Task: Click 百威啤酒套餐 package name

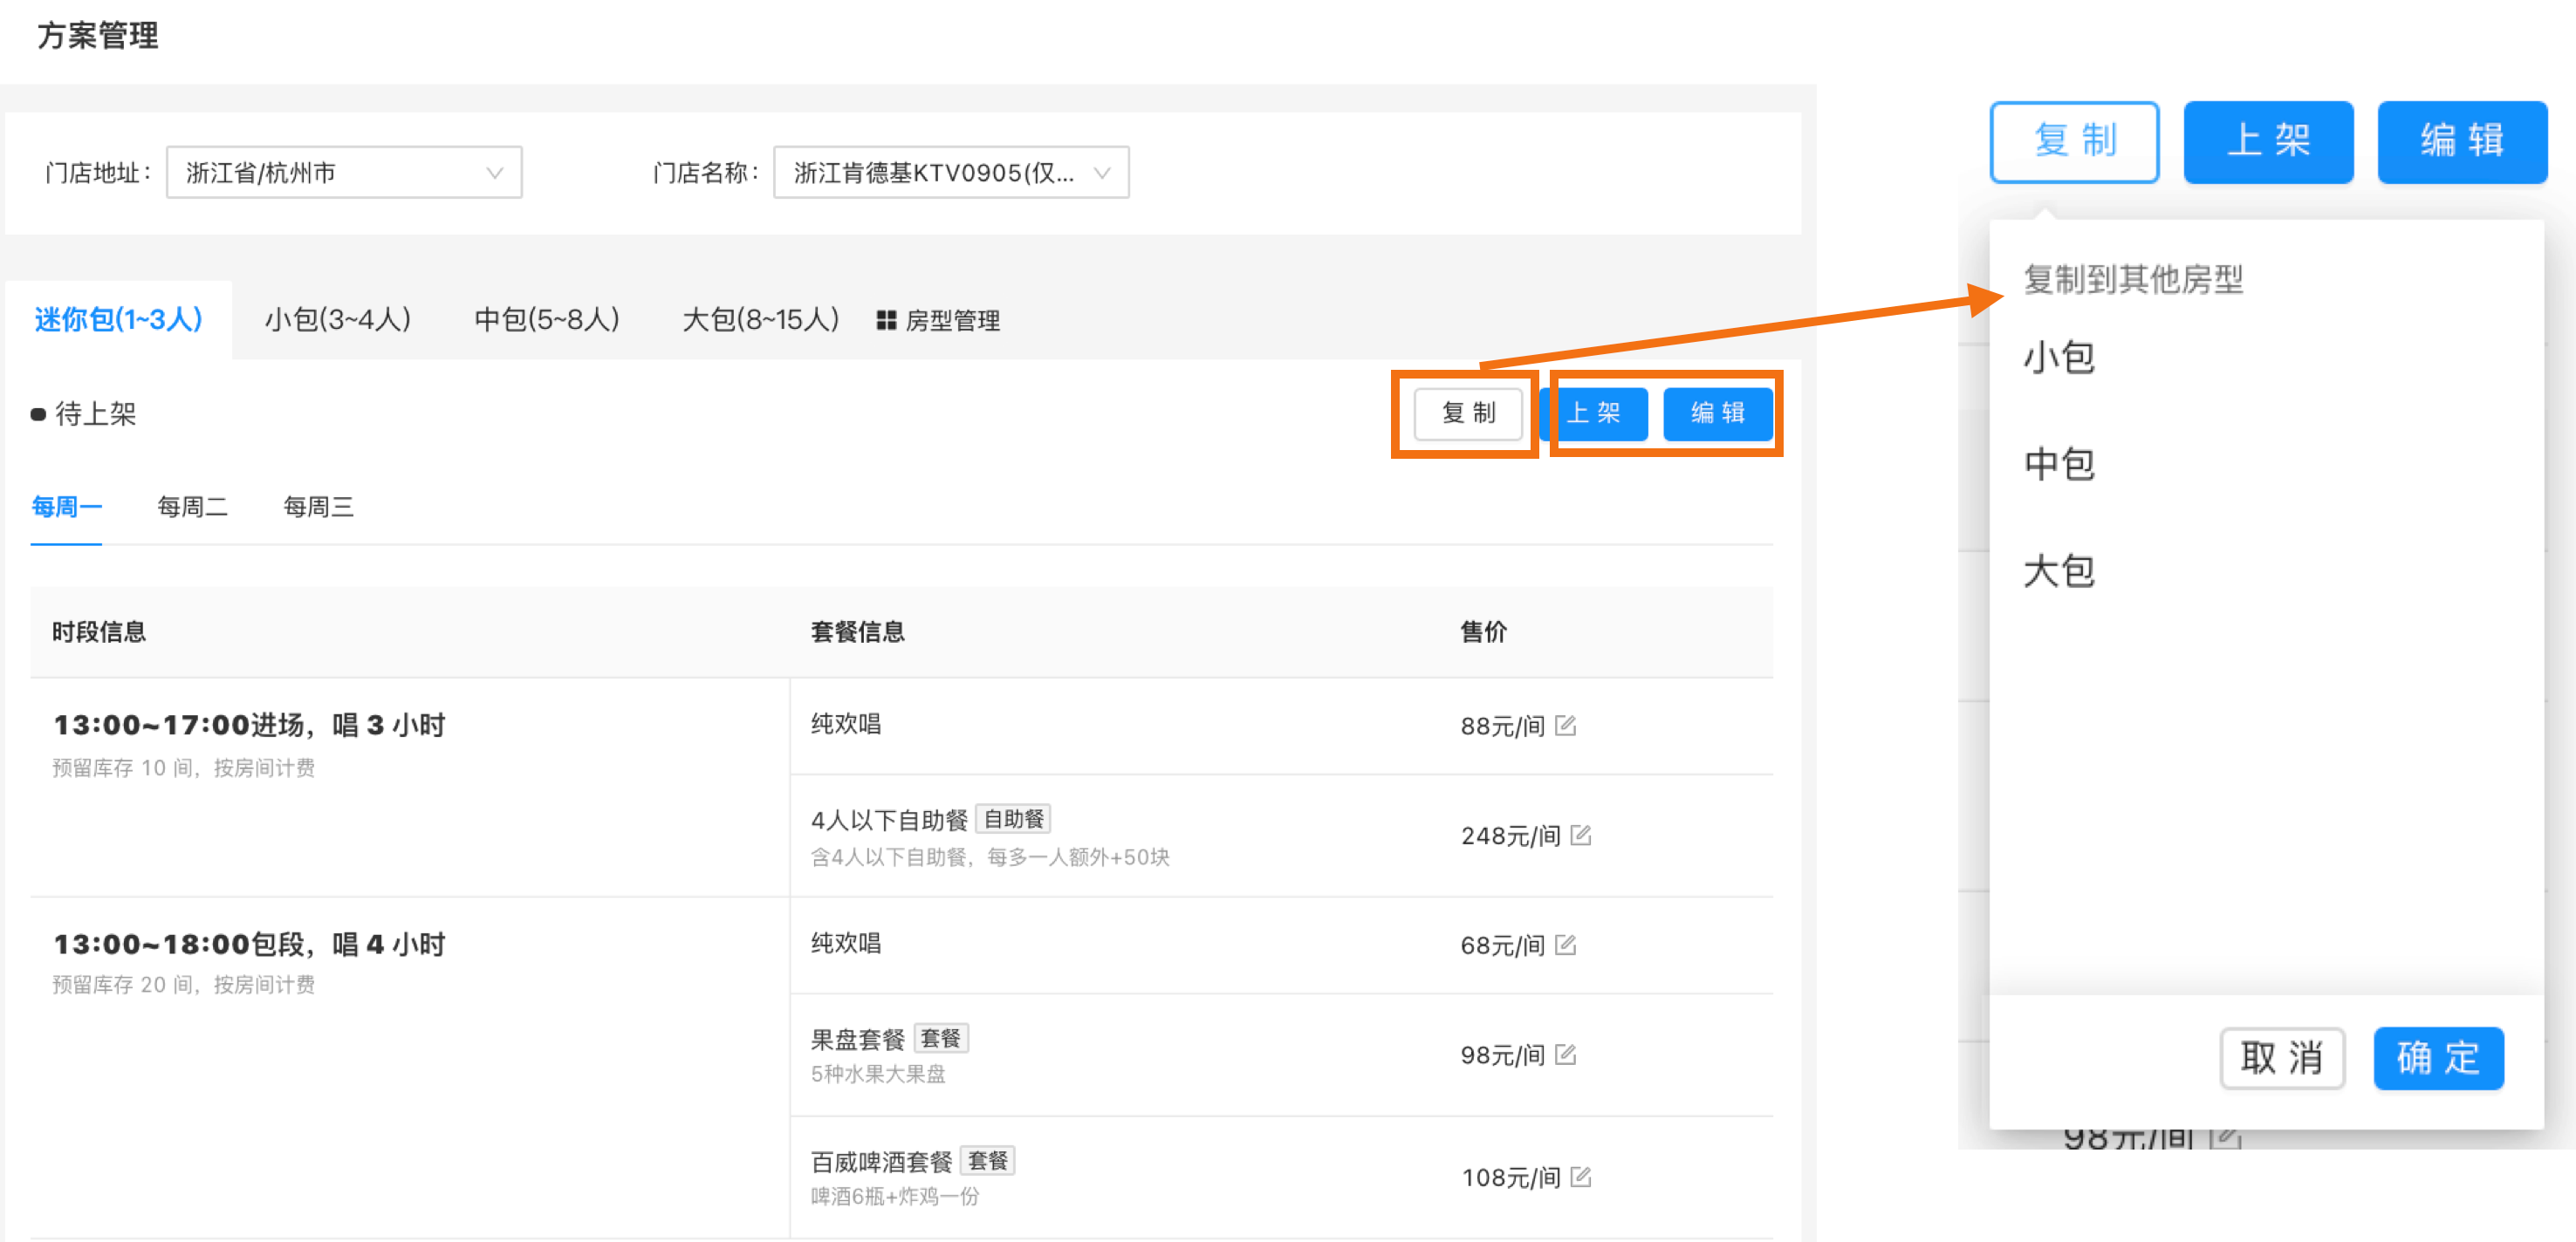Action: (x=881, y=1163)
